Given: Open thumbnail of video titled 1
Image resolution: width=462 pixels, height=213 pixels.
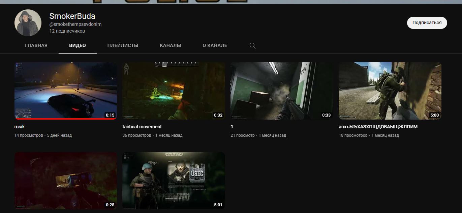Looking at the screenshot, I should coord(282,90).
